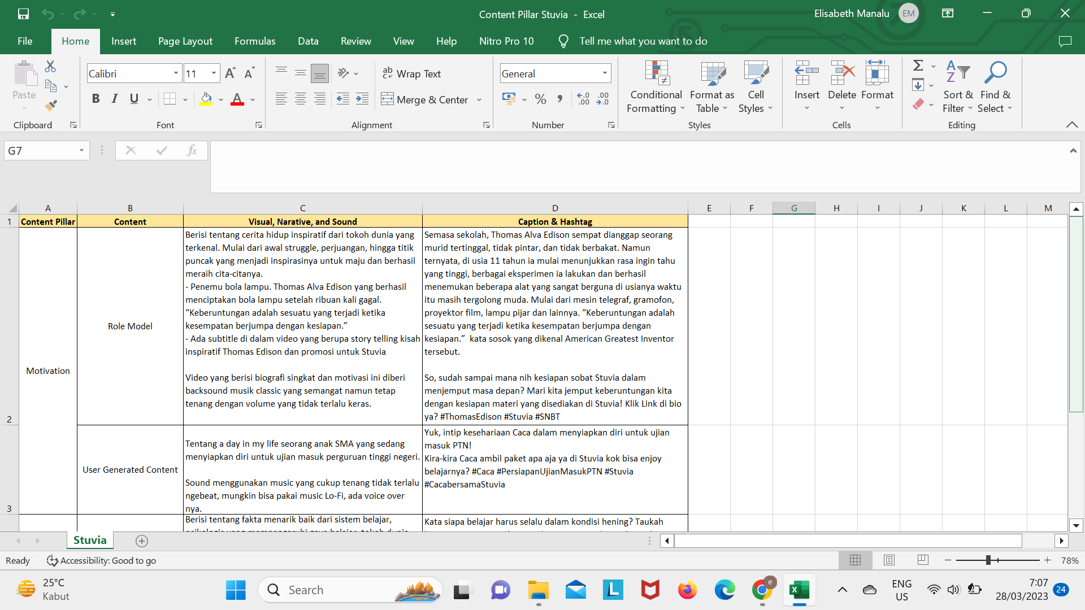The width and height of the screenshot is (1085, 610).
Task: Open Excel from the Windows taskbar
Action: [x=799, y=590]
